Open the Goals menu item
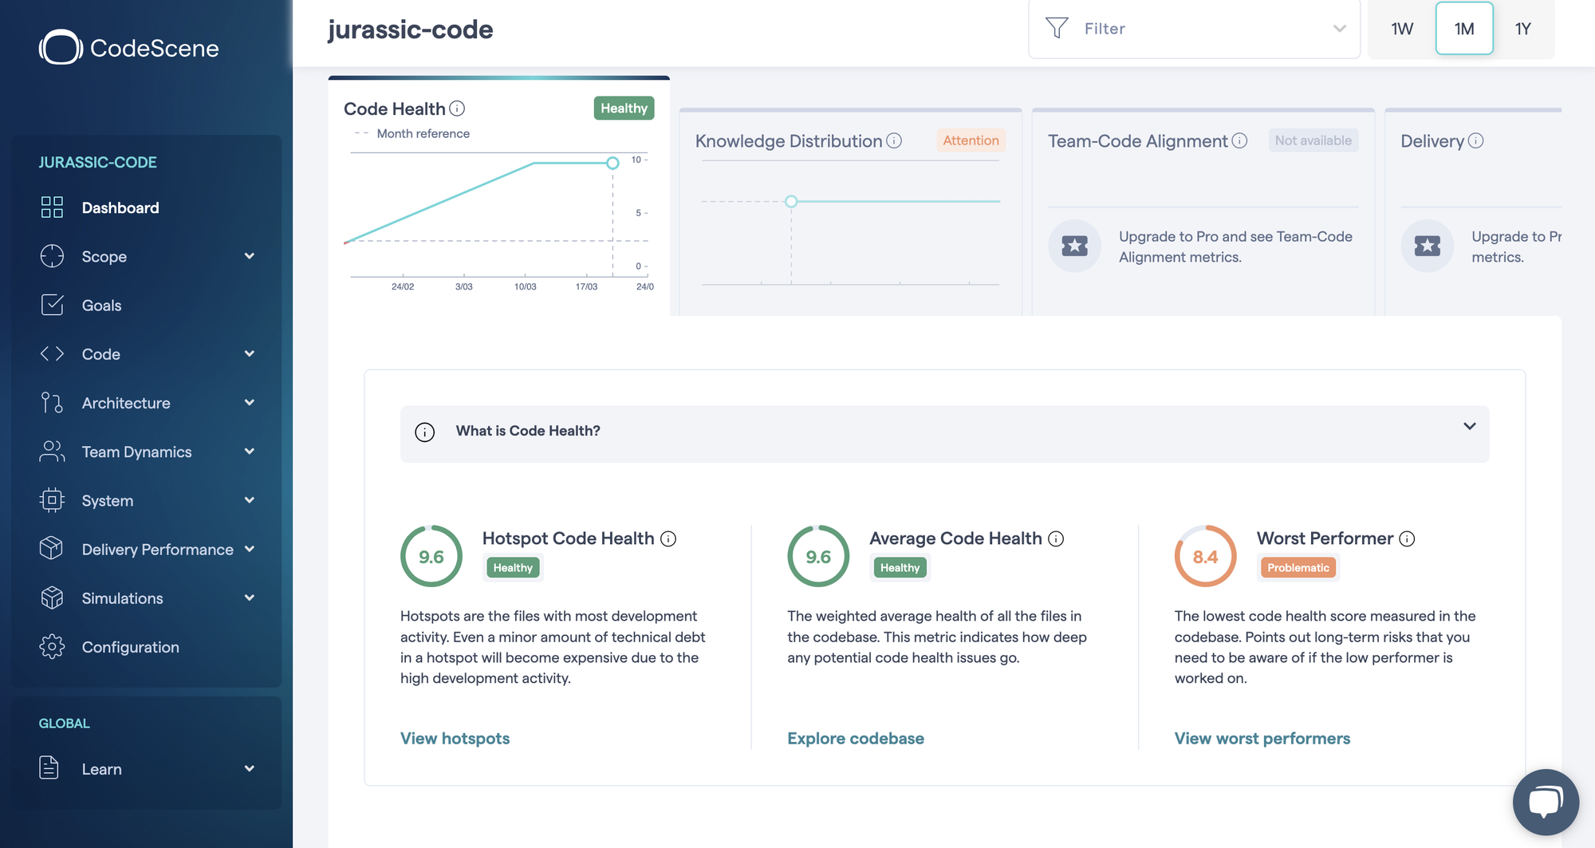1595x848 pixels. 146,305
